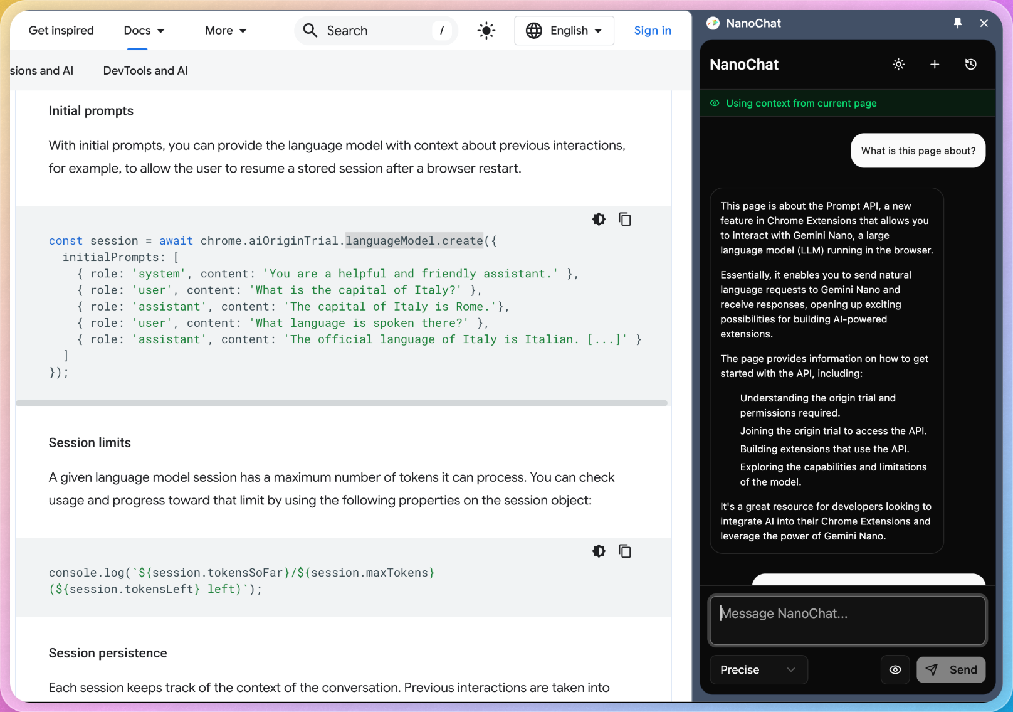Open the English language dropdown
The width and height of the screenshot is (1013, 712).
pyautogui.click(x=564, y=30)
